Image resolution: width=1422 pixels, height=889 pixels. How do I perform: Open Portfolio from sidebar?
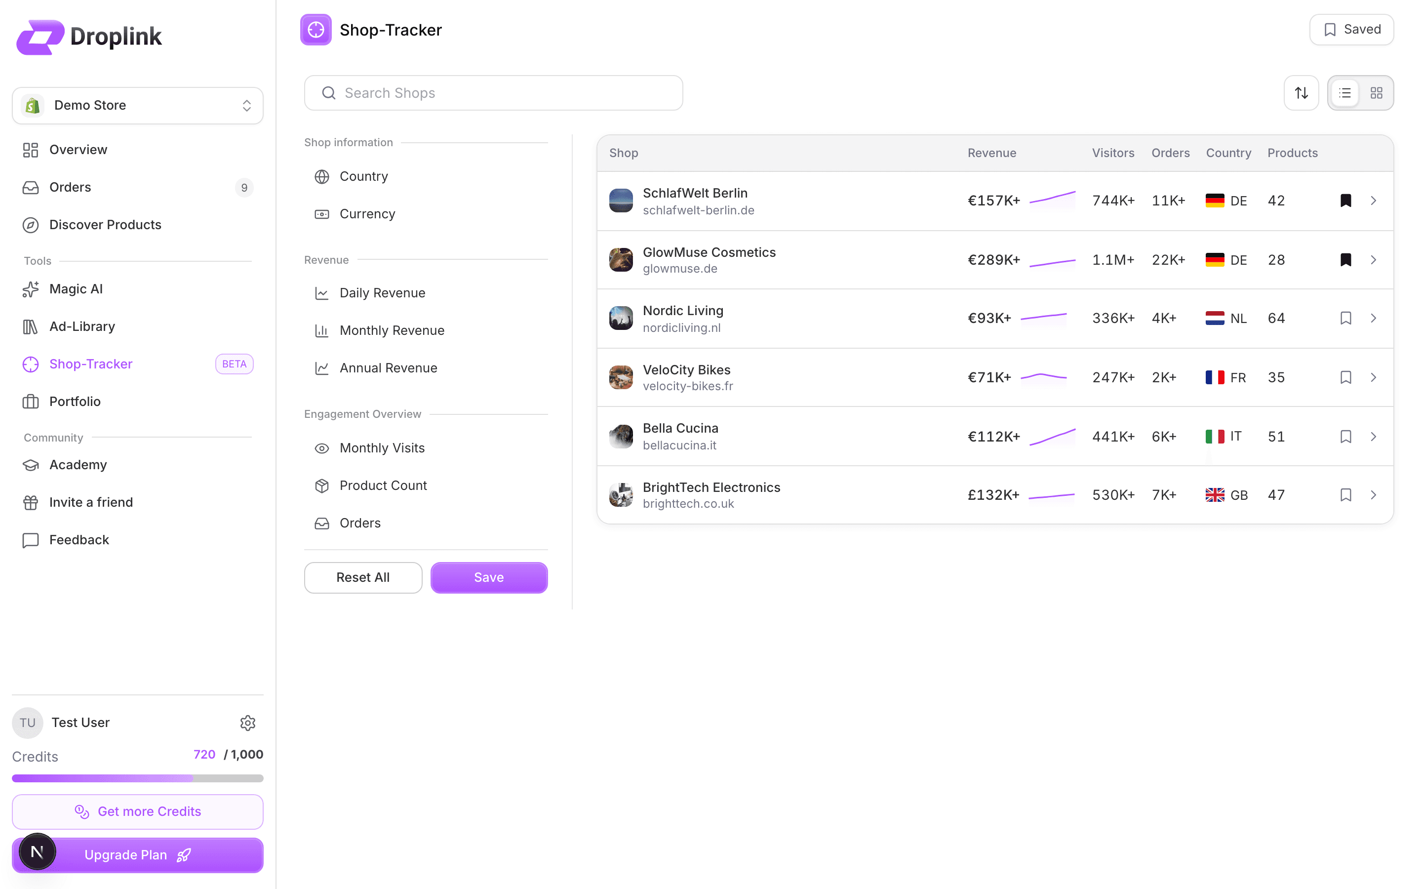[137, 402]
